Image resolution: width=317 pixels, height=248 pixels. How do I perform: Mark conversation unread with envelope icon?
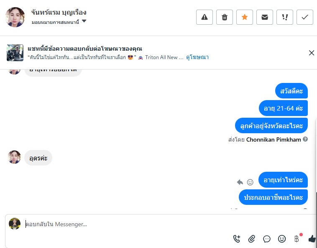[265, 17]
